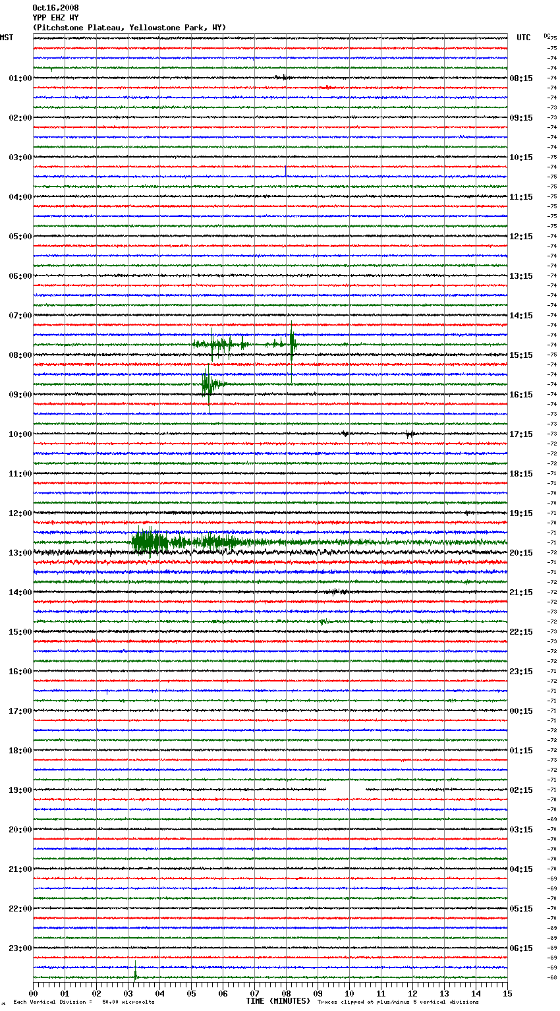
Task: Click the TIME (MINUTES) axis title
Action: (x=278, y=1001)
